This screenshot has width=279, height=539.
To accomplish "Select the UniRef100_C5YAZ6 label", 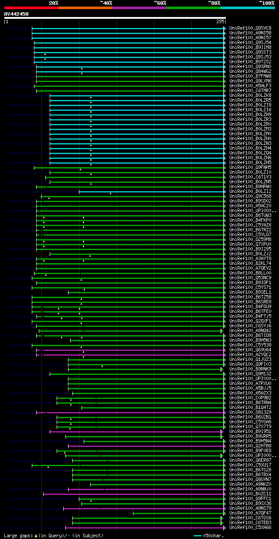I will (x=250, y=225).
